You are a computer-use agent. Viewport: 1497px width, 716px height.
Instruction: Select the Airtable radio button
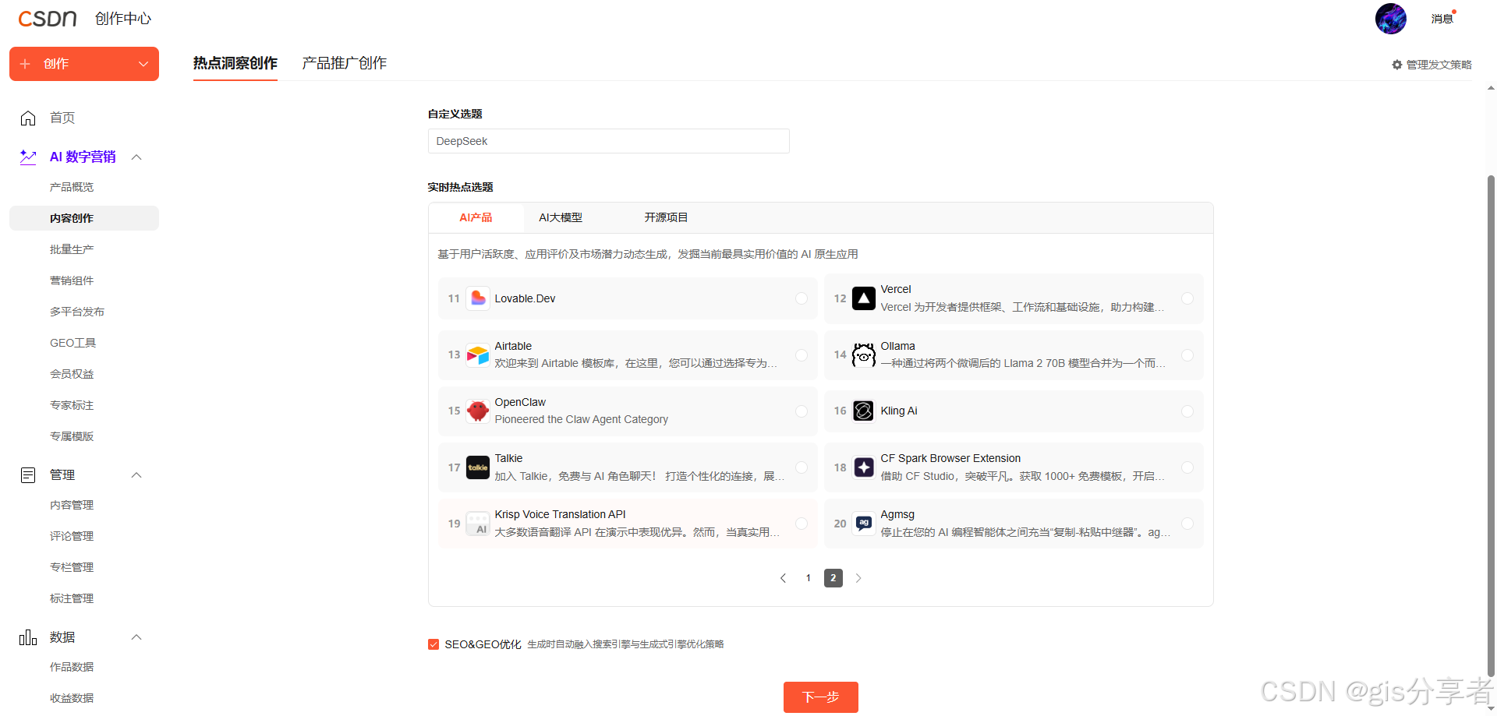pos(802,354)
